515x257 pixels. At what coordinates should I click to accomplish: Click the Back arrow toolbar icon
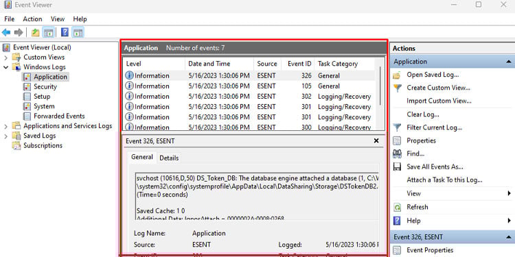[6, 32]
